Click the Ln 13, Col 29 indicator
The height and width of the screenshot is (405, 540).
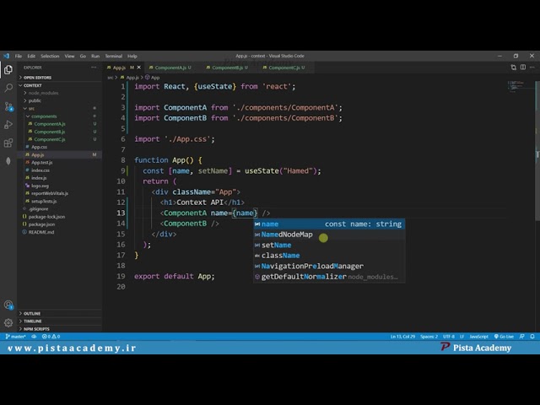402,337
